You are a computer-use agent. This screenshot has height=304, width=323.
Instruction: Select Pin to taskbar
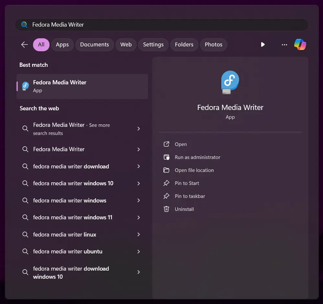(190, 196)
